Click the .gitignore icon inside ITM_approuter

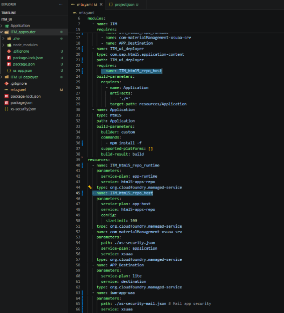(9, 51)
